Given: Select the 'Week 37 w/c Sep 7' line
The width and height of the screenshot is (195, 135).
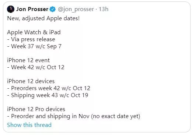Looking at the screenshot, I should coord(34,46).
